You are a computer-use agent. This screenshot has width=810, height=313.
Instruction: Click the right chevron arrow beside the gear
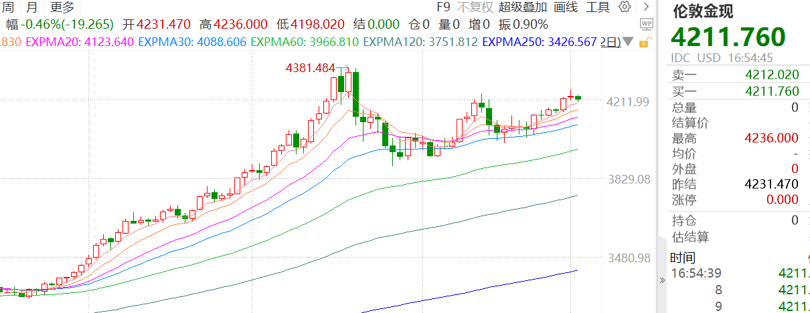(x=645, y=7)
